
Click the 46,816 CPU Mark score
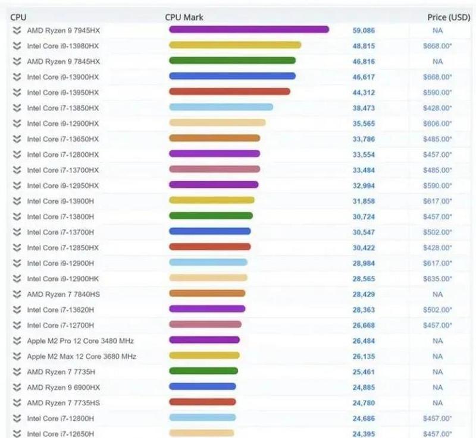[x=364, y=62]
